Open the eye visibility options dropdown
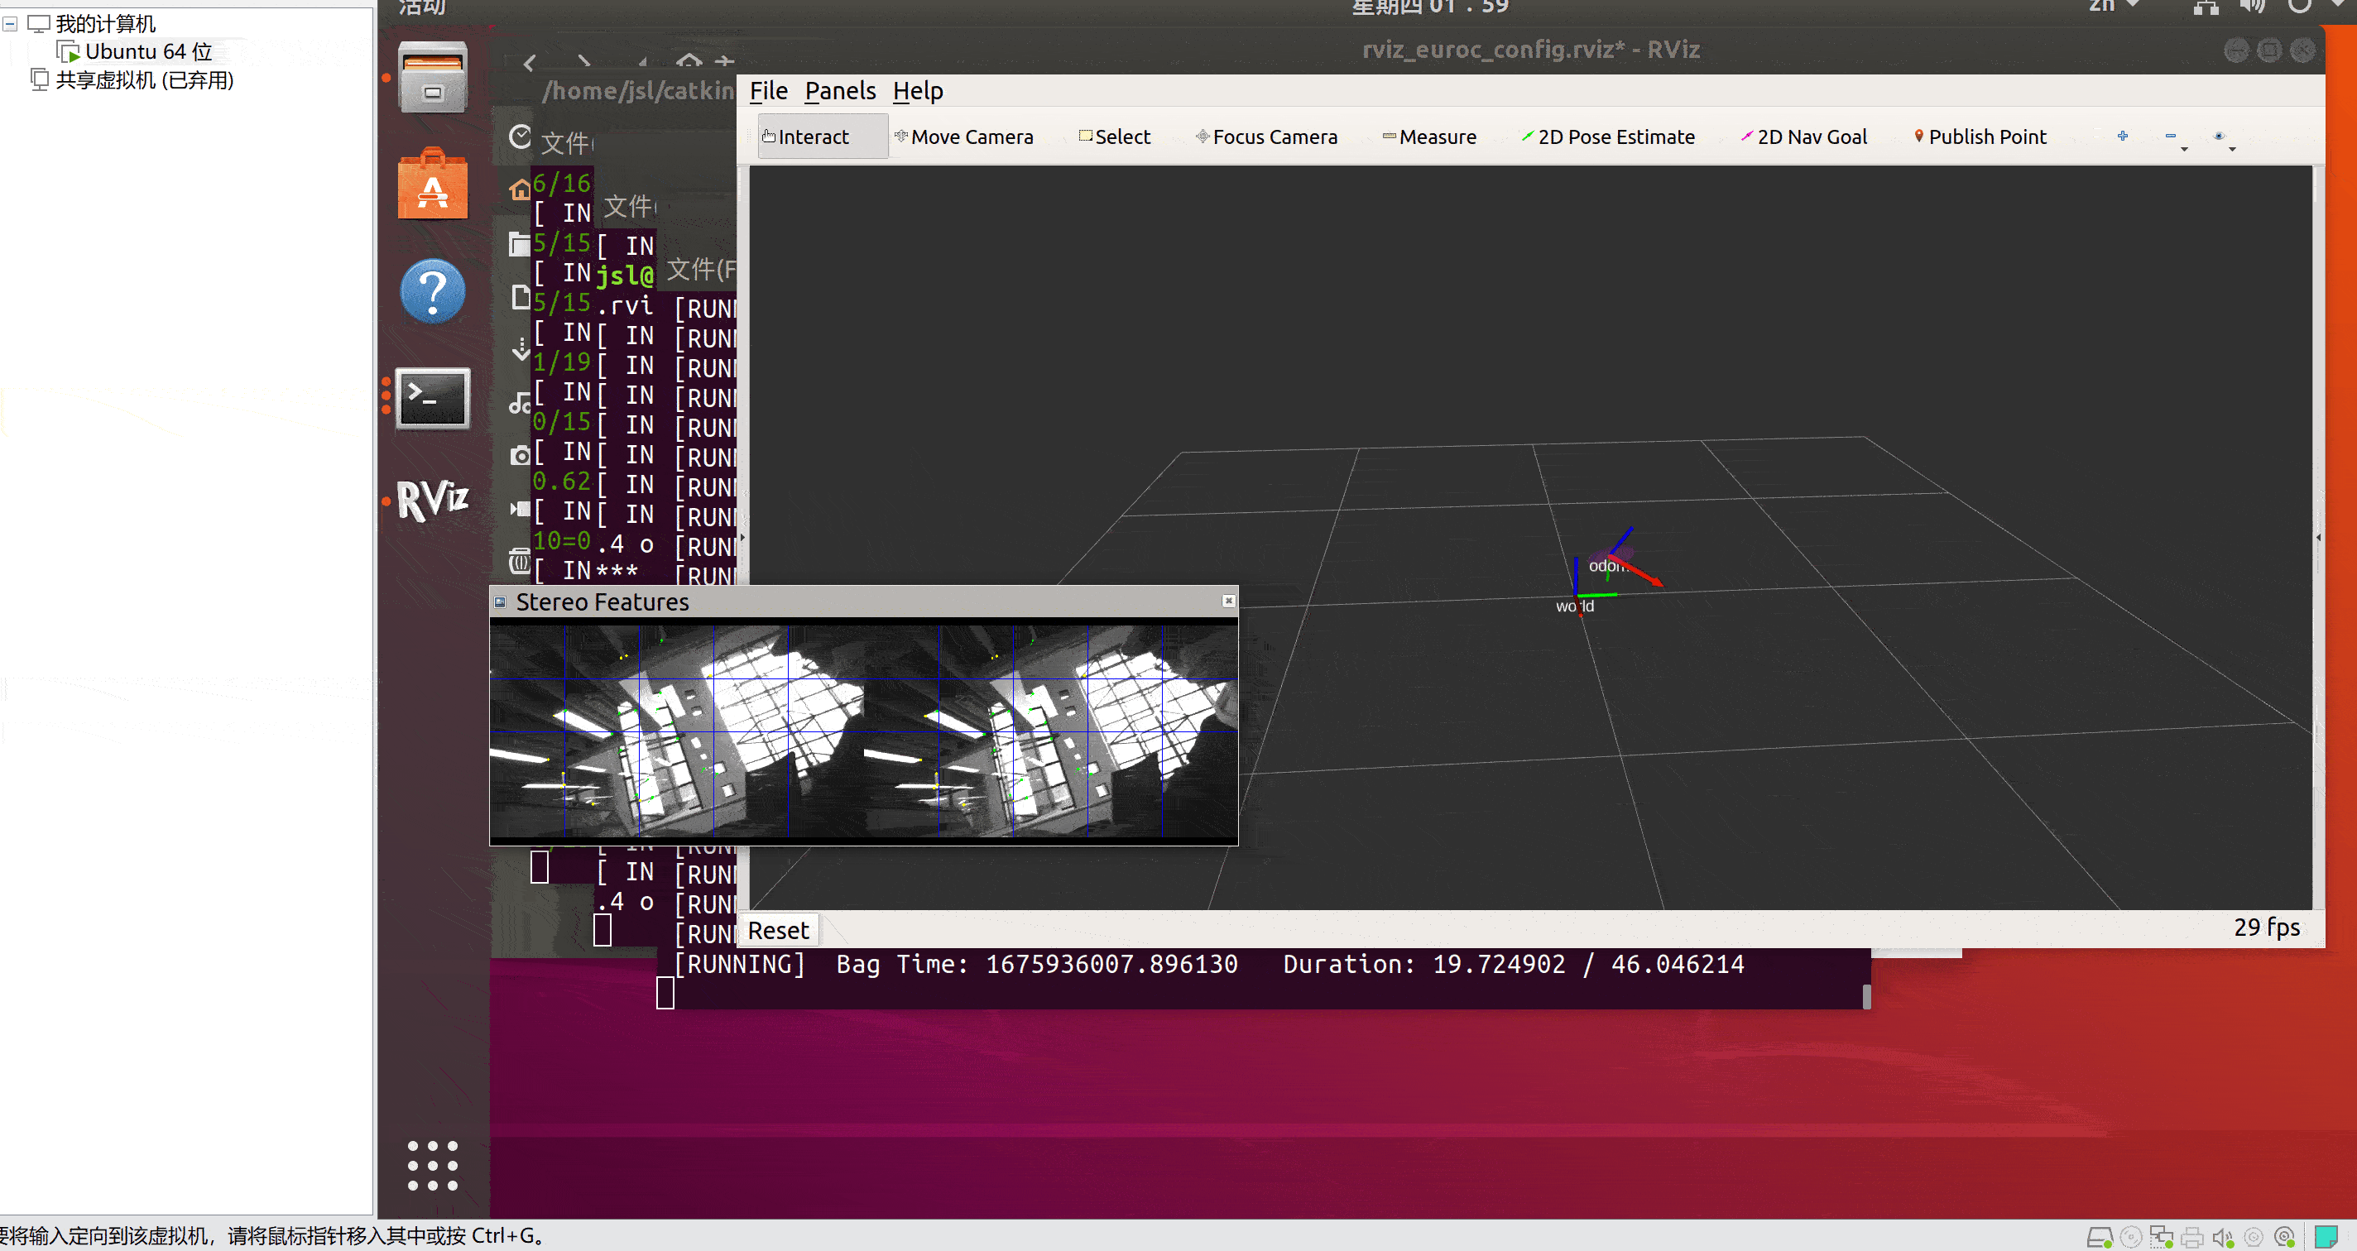The image size is (2357, 1251). coord(2222,138)
